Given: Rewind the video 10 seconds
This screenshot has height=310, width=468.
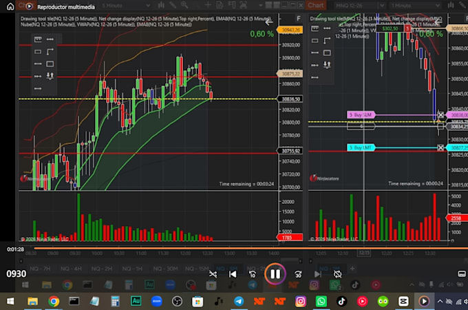Looking at the screenshot, I should click(x=253, y=274).
